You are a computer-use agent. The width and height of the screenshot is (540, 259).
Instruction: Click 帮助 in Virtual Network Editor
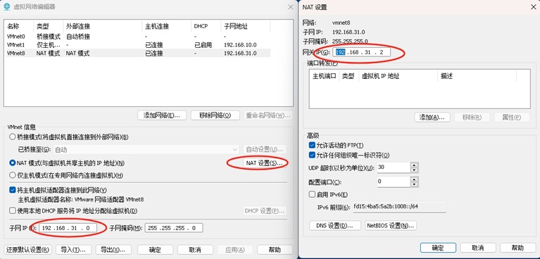pos(275,249)
